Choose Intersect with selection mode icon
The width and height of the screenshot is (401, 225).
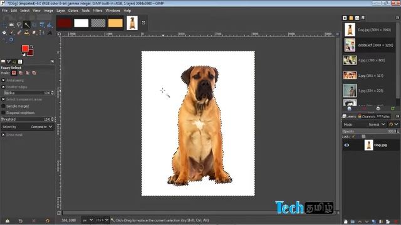click(34, 73)
